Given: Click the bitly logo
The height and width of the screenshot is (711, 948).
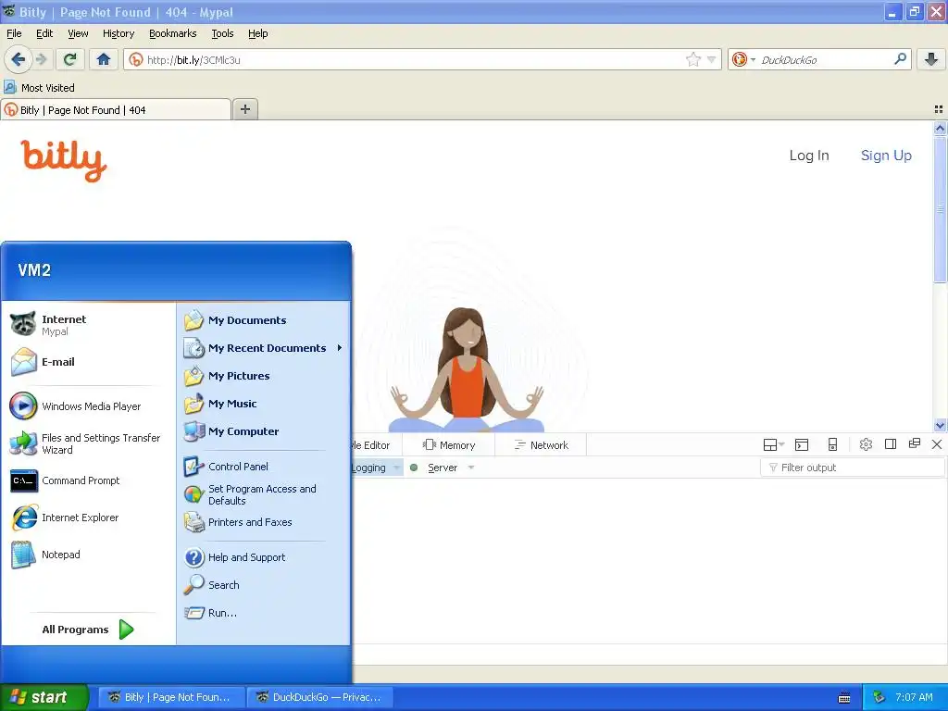Looking at the screenshot, I should (x=64, y=160).
